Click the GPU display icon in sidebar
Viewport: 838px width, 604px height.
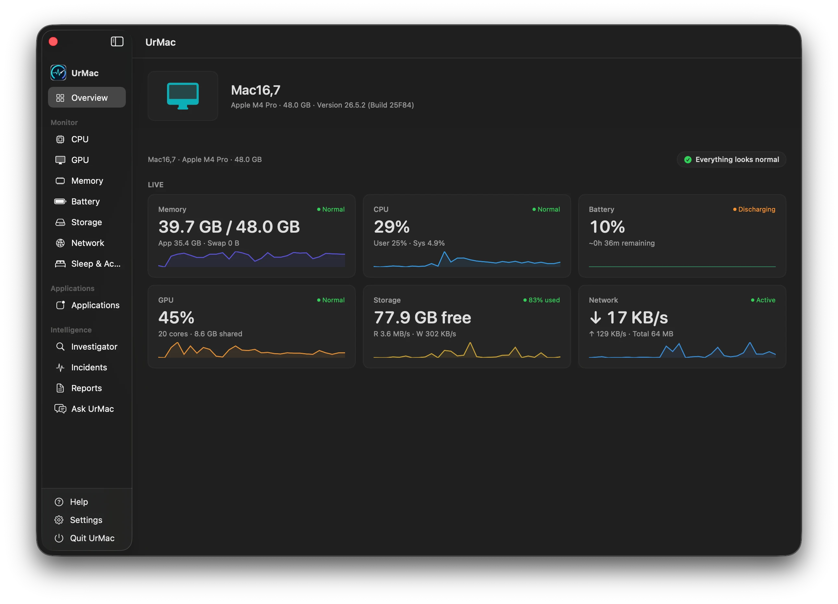click(60, 160)
